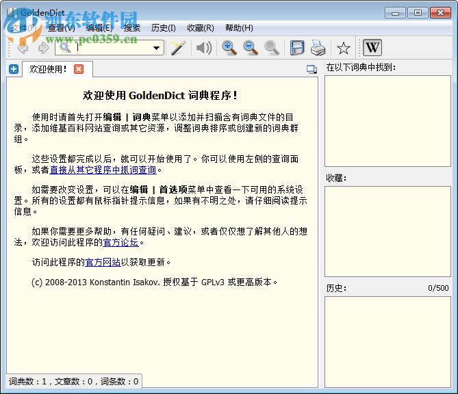
Task: Open the 搜索 menu
Action: tap(132, 28)
